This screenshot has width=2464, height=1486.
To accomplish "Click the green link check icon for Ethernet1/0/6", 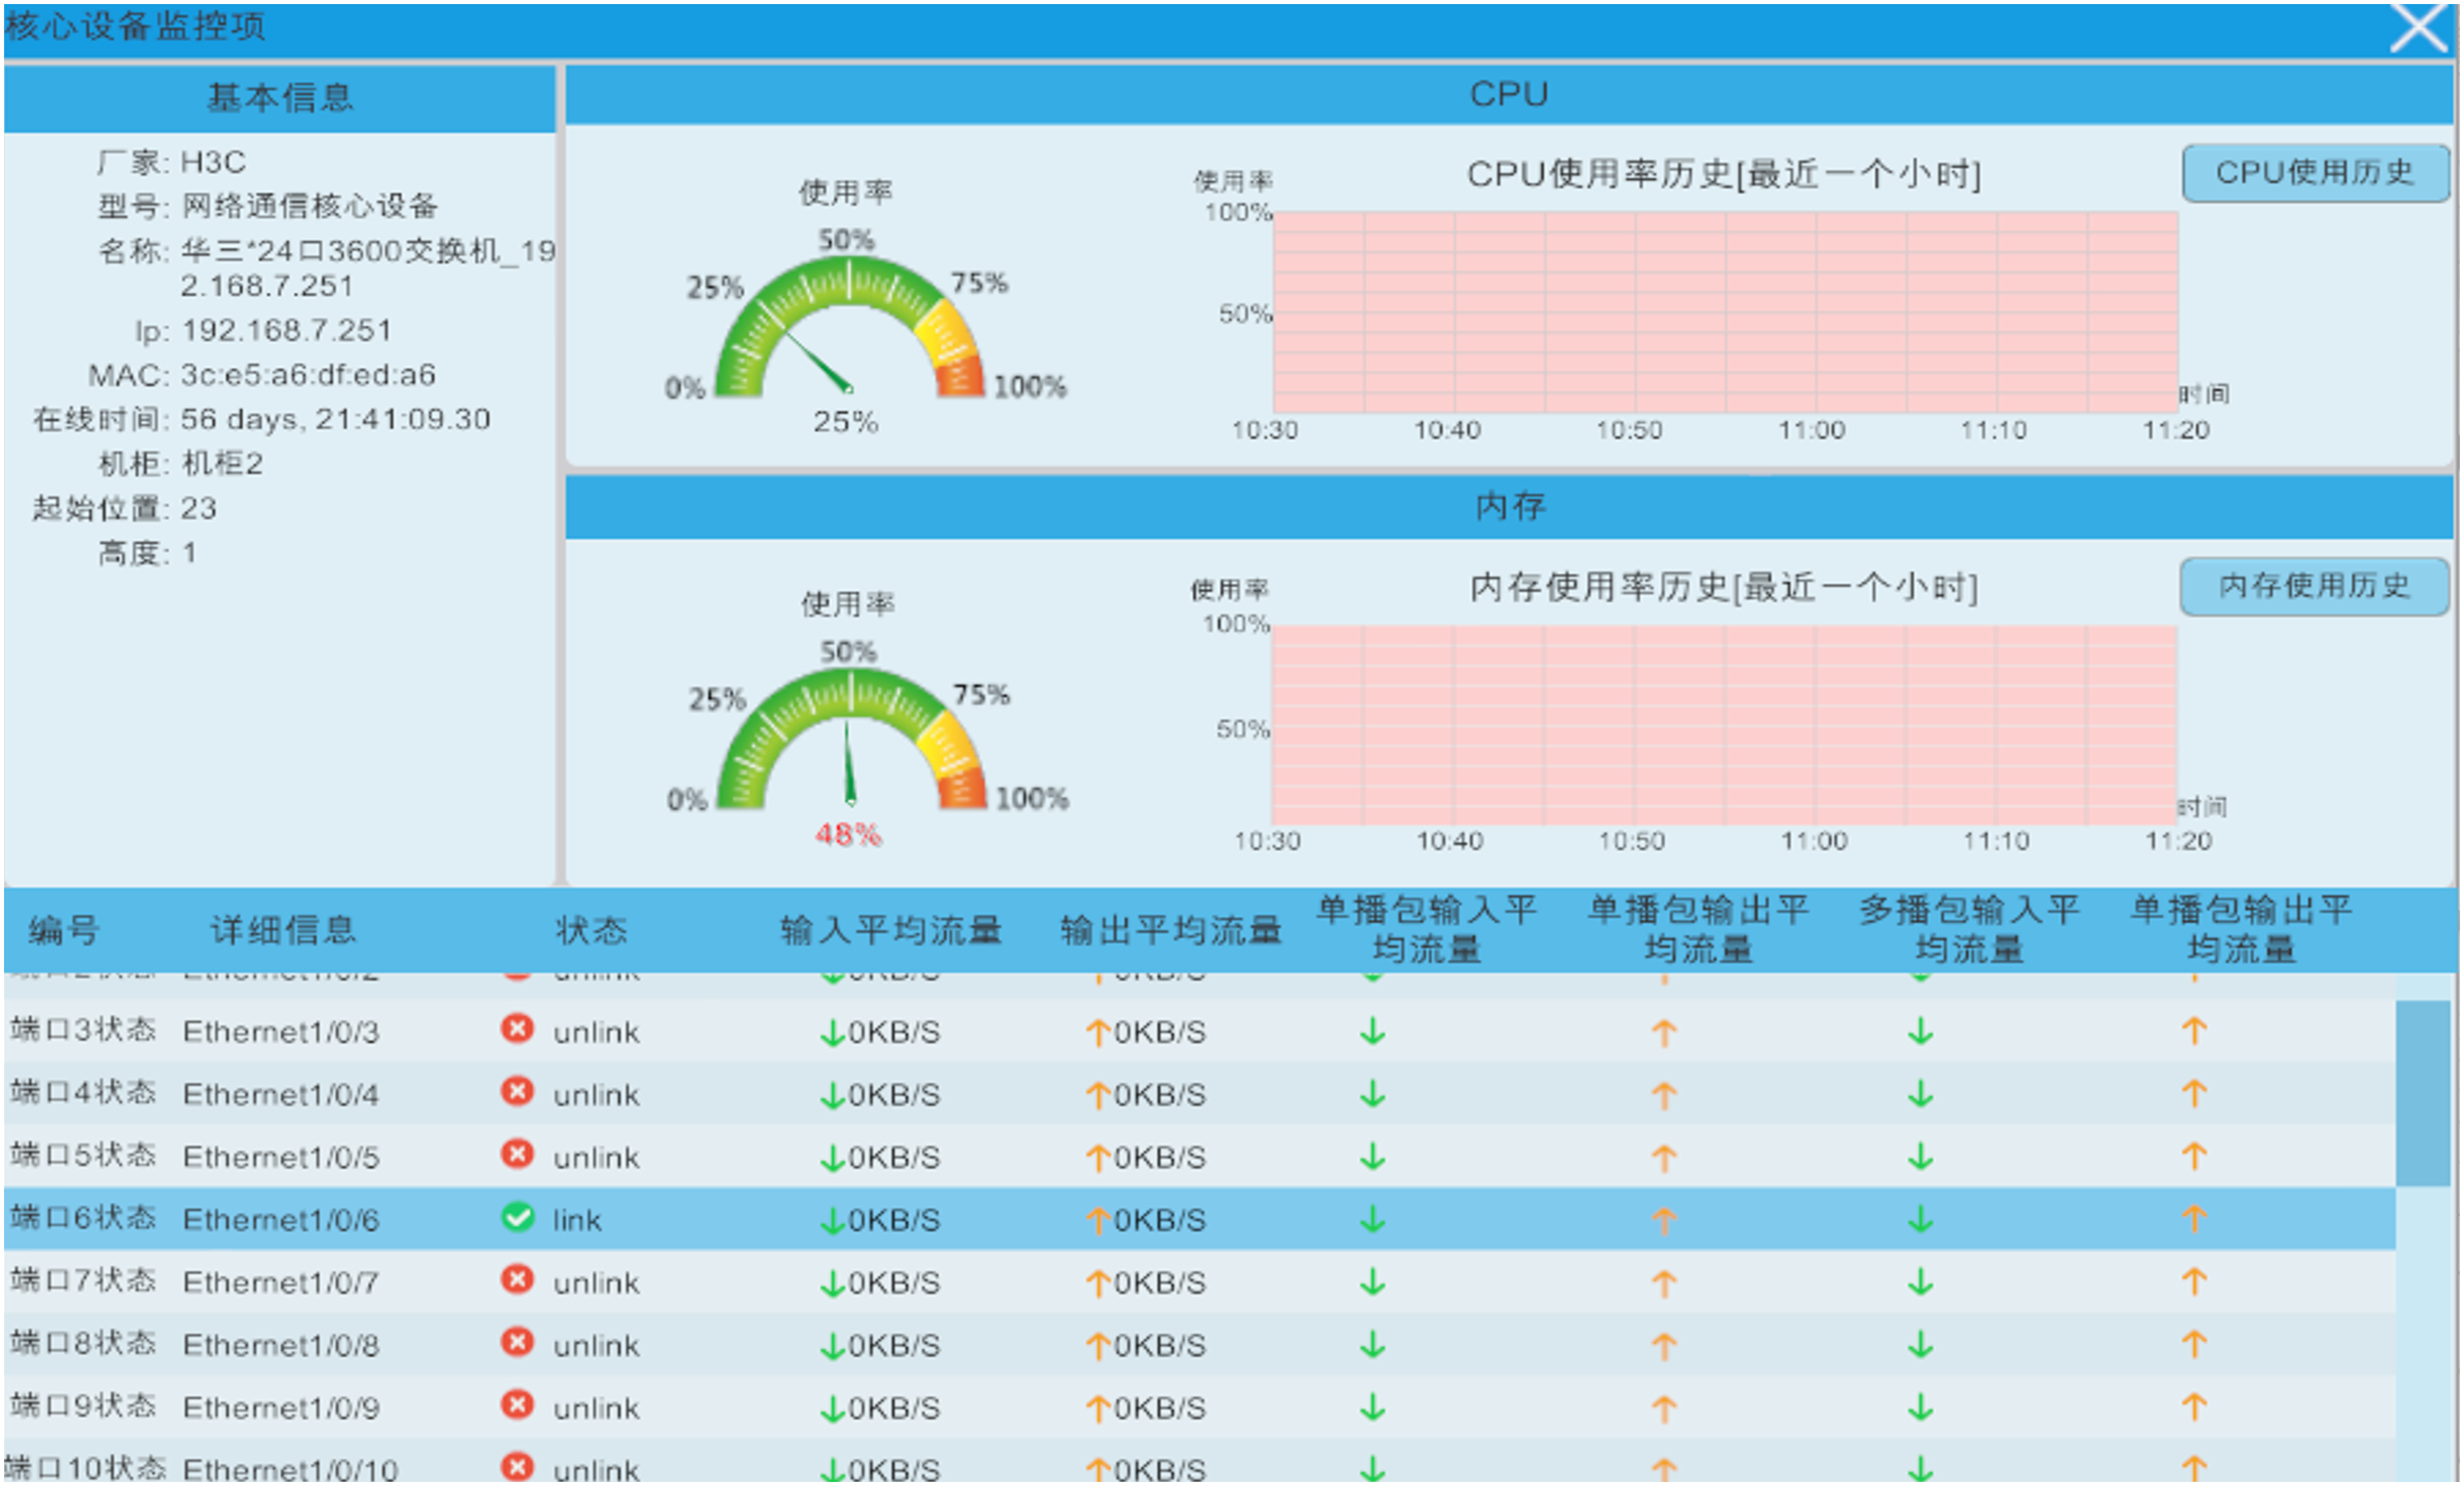I will click(517, 1217).
